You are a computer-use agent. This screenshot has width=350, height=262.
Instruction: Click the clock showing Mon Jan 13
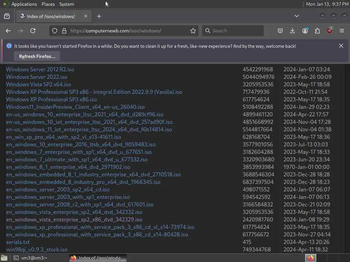click(x=327, y=4)
